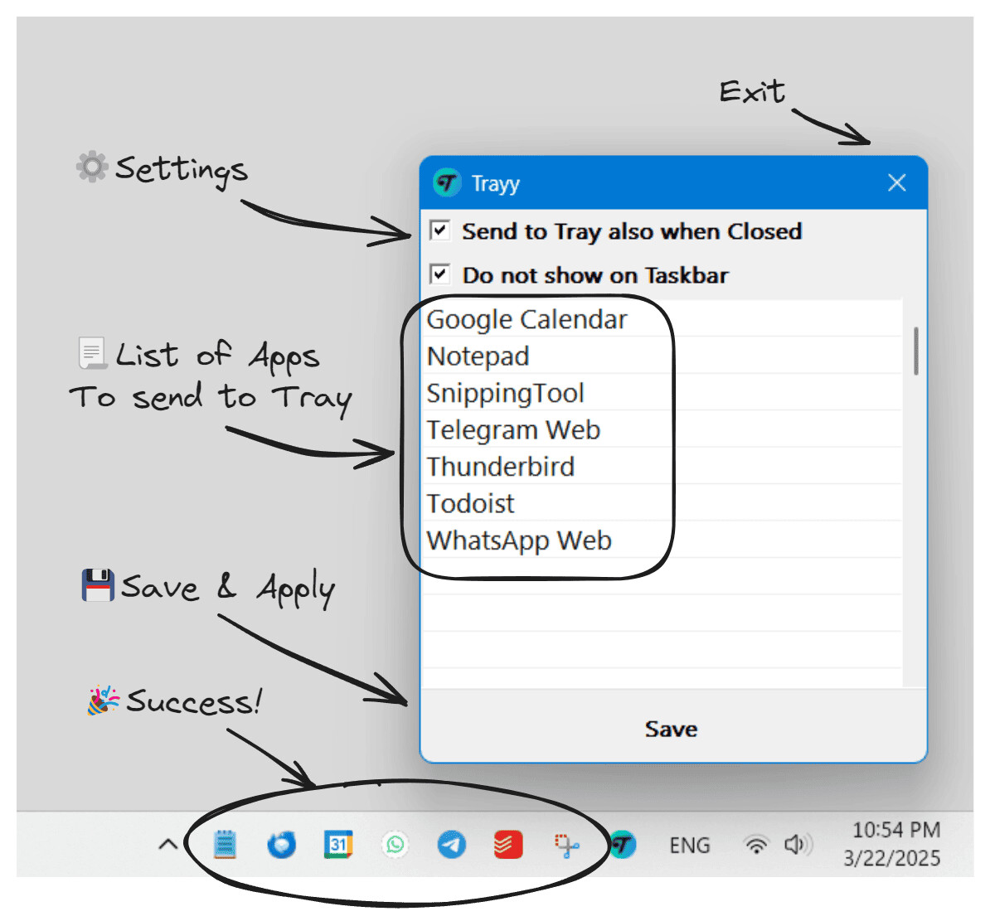Viewport: 990px width, 921px height.
Task: Select Google Calendar in the app list
Action: pyautogui.click(x=662, y=319)
